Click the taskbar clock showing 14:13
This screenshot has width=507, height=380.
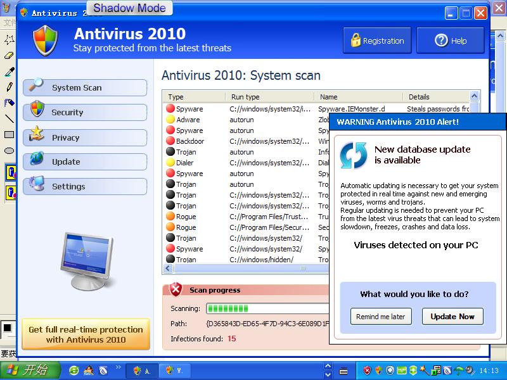click(x=489, y=370)
